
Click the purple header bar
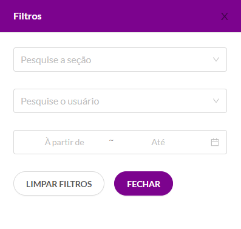[x=120, y=16]
